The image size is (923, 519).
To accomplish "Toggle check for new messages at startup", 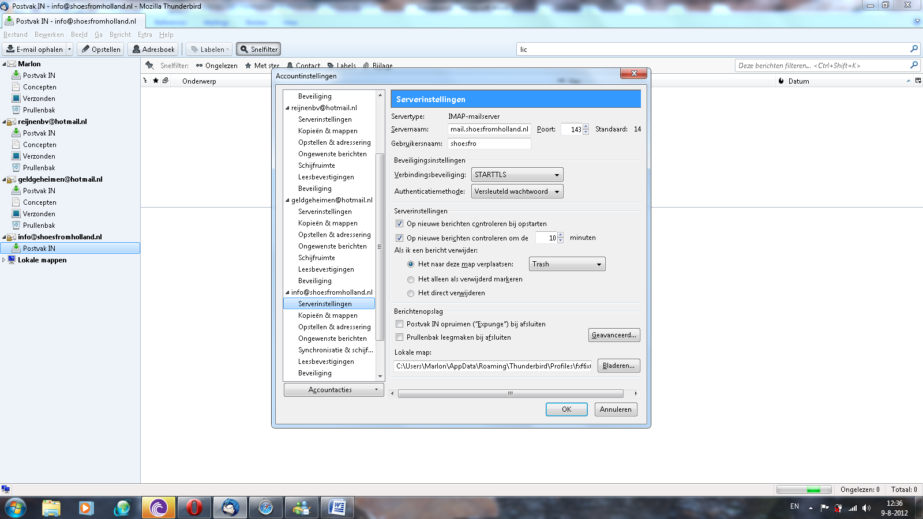I will pos(399,223).
